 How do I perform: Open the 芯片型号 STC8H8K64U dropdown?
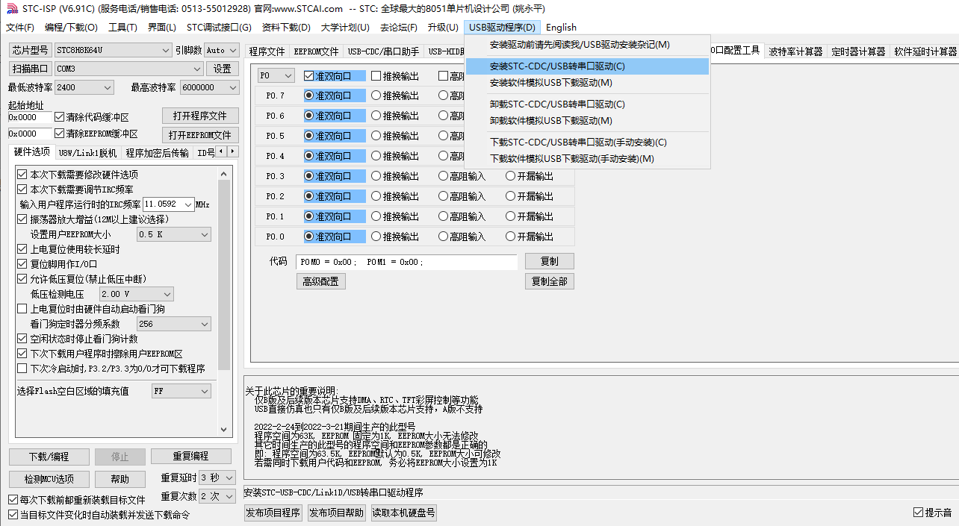click(166, 50)
